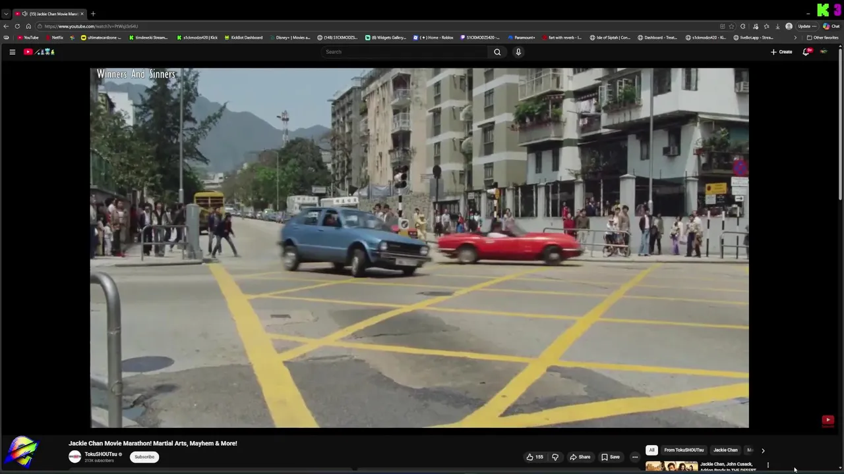The height and width of the screenshot is (474, 844).
Task: Open Disney+ Movies bookmark
Action: pos(289,38)
